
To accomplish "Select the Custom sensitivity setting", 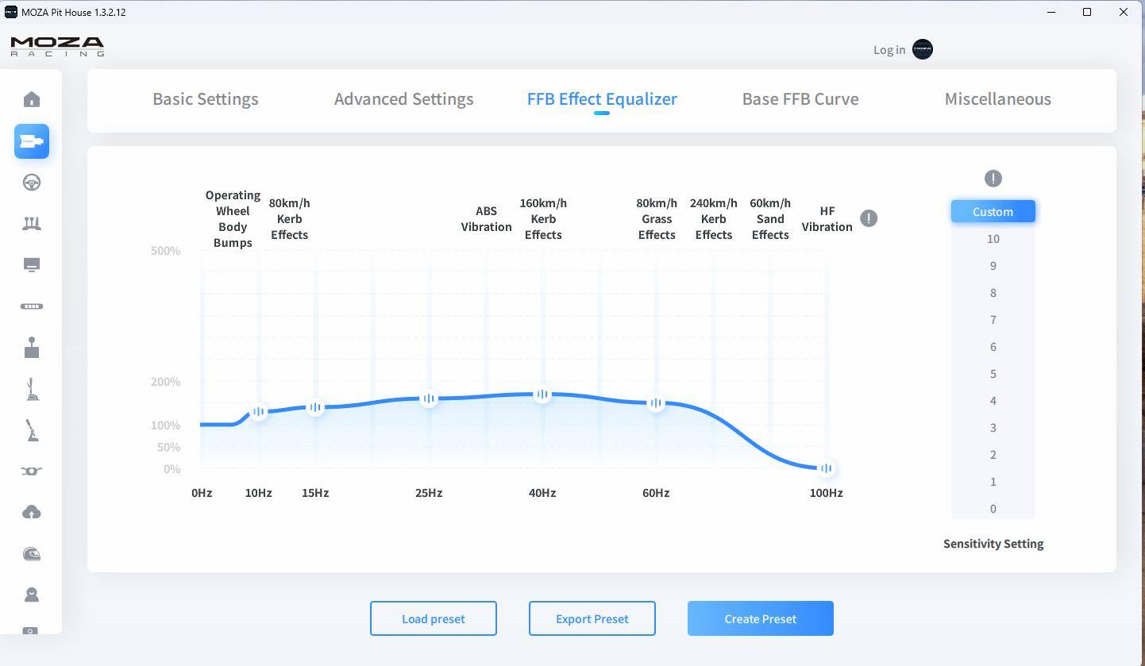I will [x=993, y=212].
